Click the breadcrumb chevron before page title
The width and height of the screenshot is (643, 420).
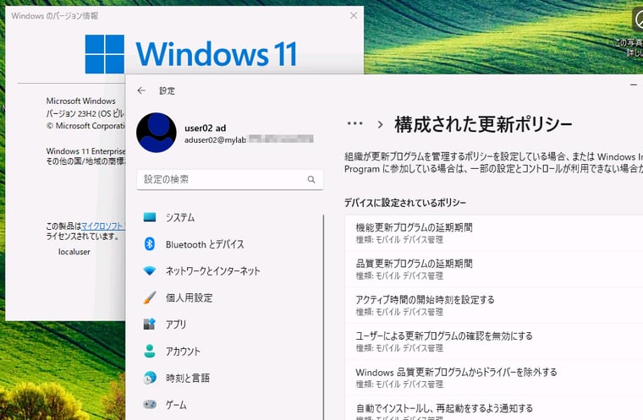(380, 124)
